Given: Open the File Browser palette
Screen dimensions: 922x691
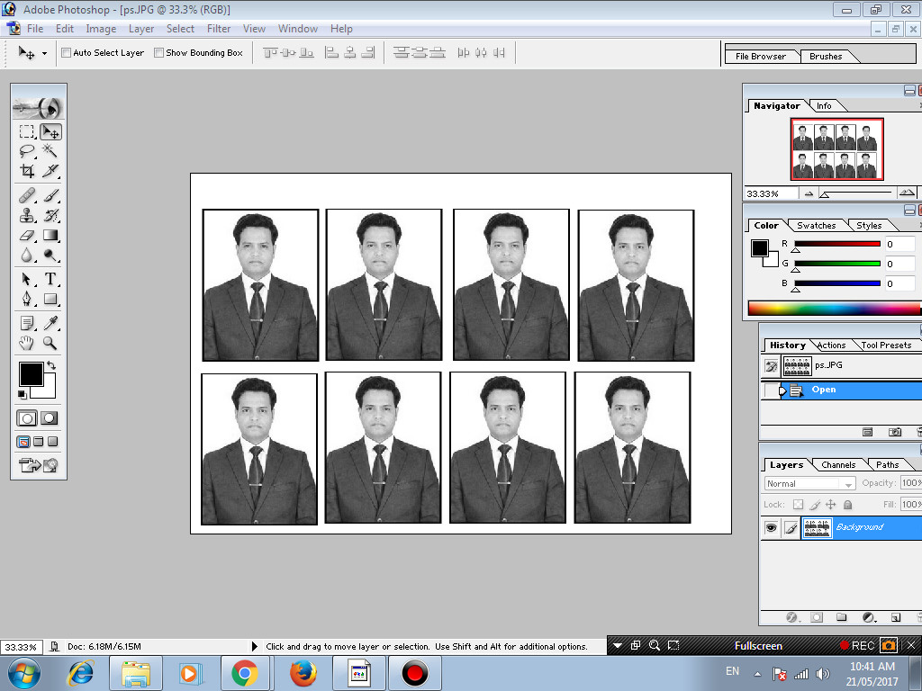Looking at the screenshot, I should pyautogui.click(x=762, y=55).
